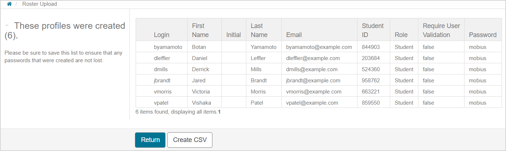Click the dleffler@example.com email cell

(313, 58)
